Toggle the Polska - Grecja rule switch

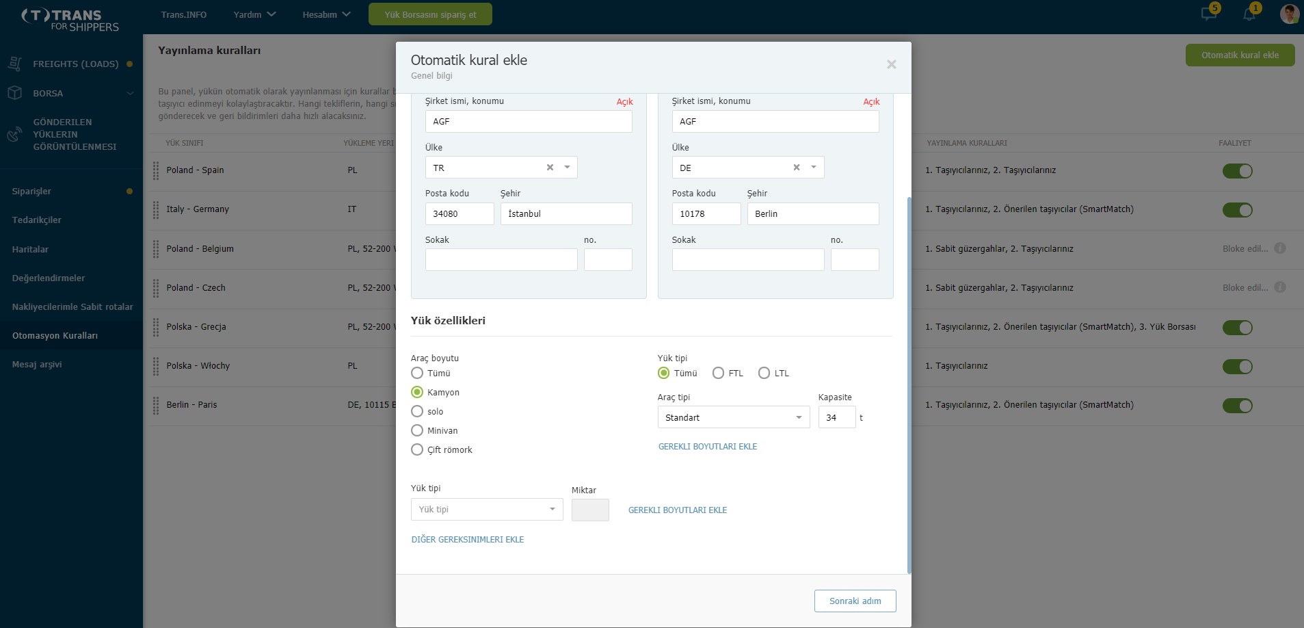point(1237,328)
